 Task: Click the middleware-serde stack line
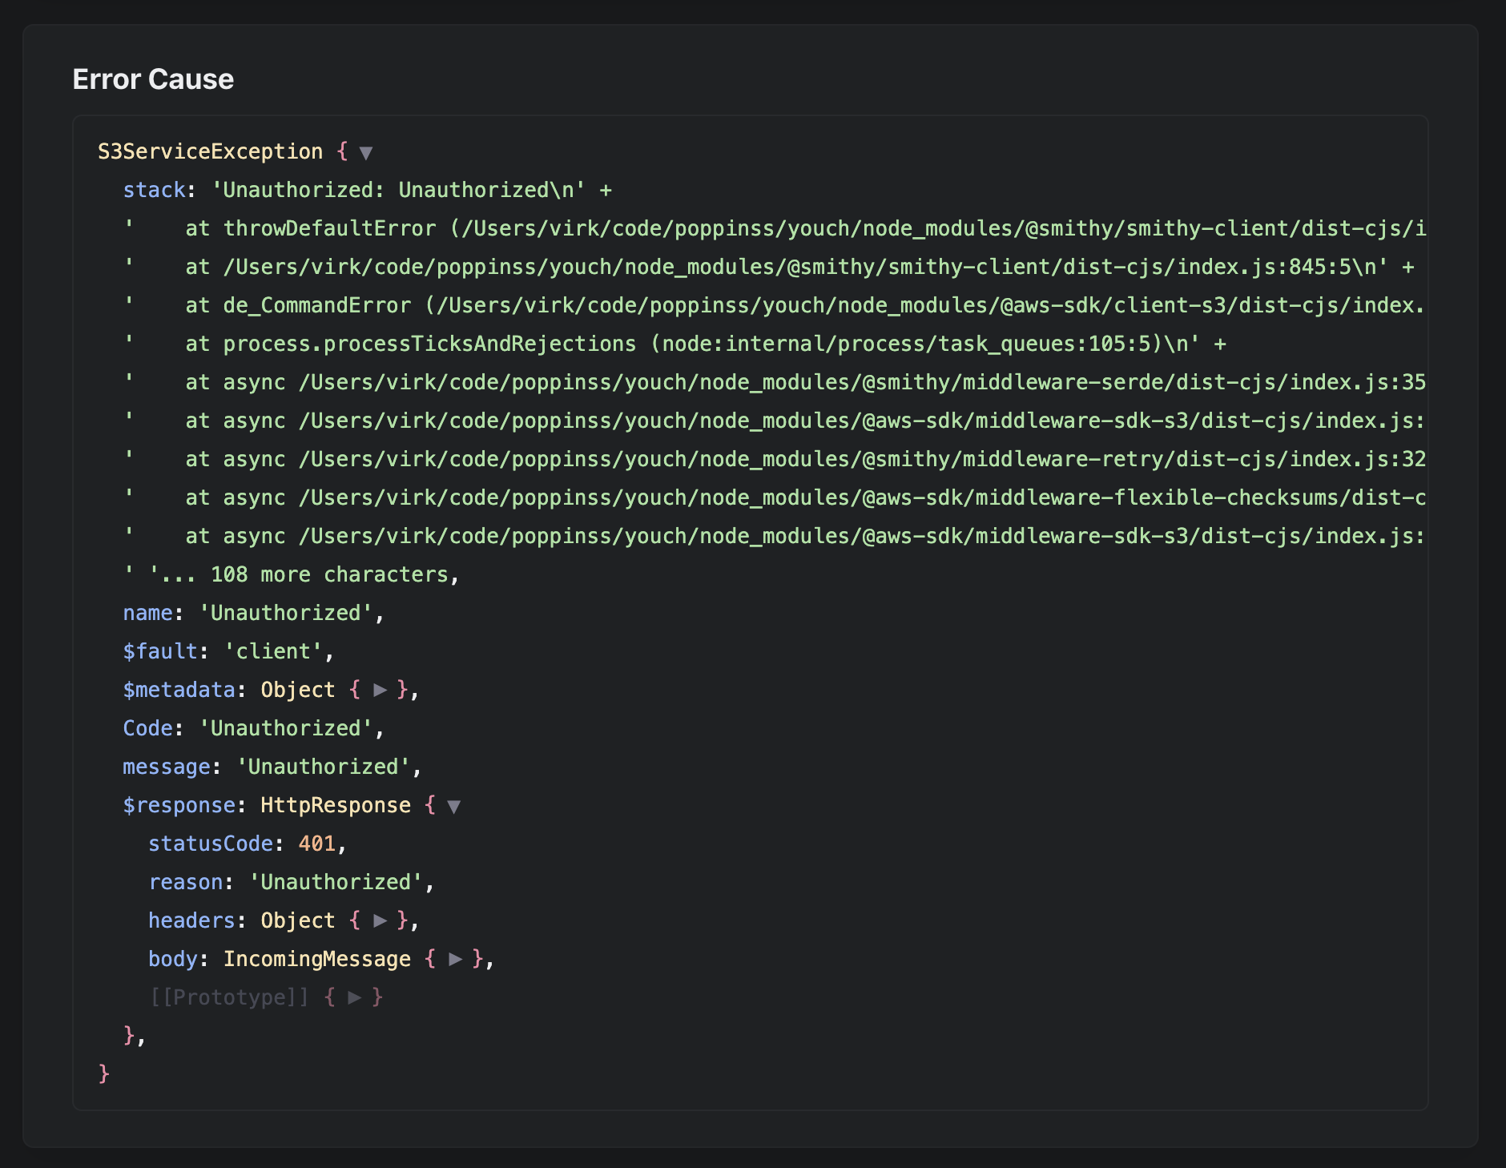[774, 382]
